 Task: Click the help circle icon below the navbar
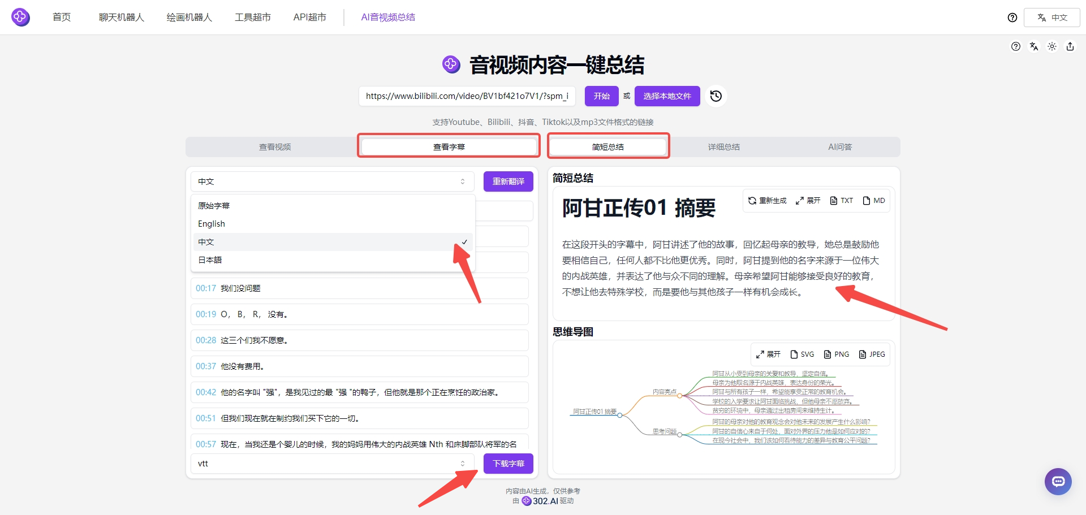coord(1016,46)
